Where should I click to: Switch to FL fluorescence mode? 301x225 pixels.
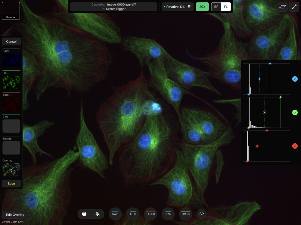[x=226, y=7]
